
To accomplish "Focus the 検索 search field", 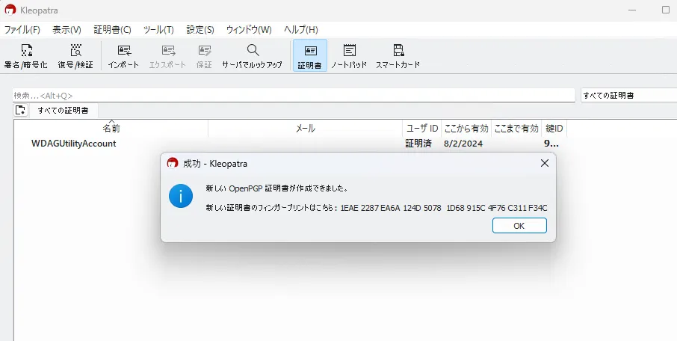I will point(294,96).
